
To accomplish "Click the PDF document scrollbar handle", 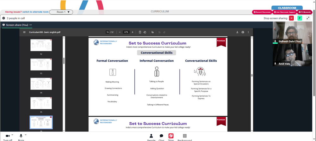I will click(252, 75).
